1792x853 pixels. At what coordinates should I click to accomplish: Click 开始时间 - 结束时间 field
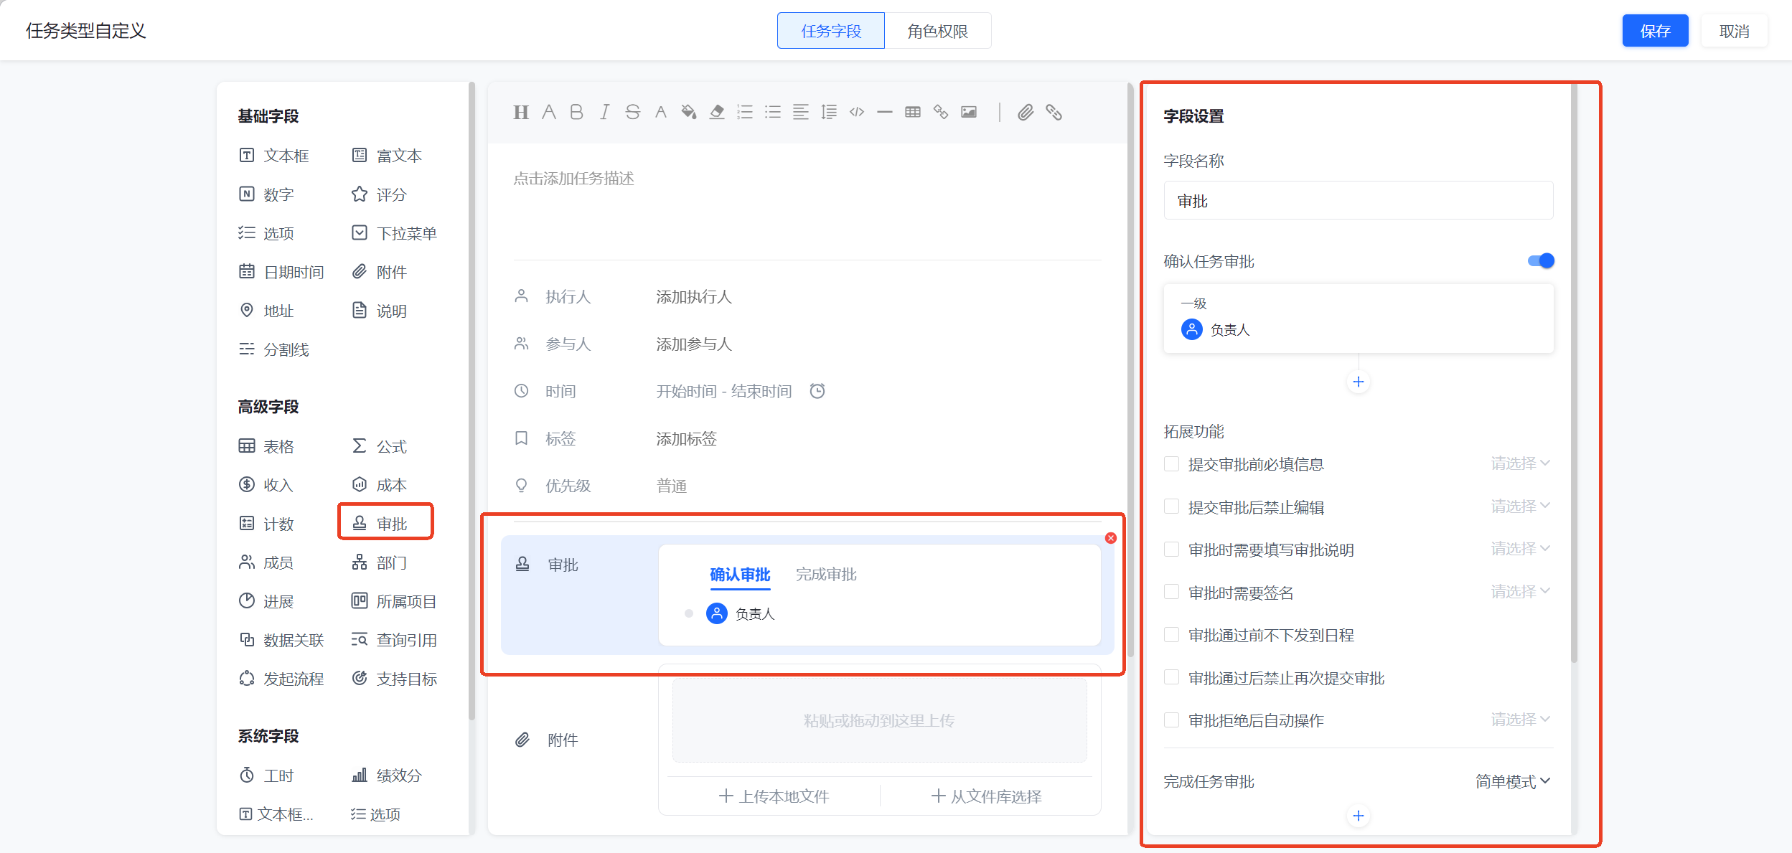(724, 392)
